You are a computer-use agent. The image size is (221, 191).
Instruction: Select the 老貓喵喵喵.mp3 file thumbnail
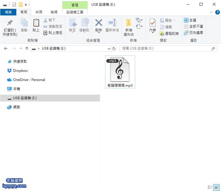coord(120,72)
